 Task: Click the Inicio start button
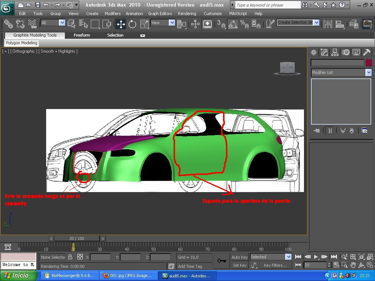pos(19,276)
